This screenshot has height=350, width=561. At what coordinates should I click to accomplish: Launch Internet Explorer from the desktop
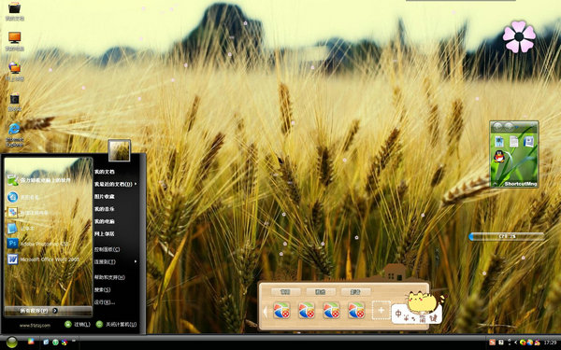click(15, 135)
